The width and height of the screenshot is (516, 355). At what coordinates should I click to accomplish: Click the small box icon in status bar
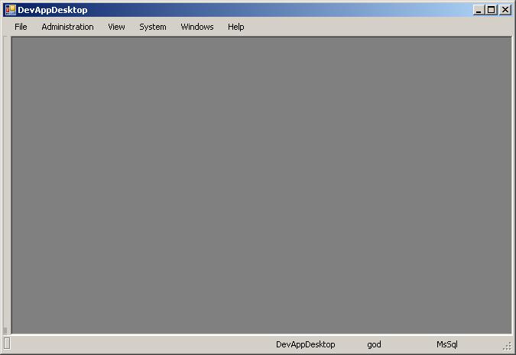(7, 344)
